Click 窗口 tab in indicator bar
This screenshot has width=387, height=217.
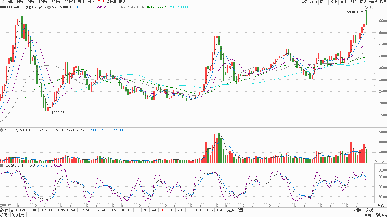[x=14, y=210]
